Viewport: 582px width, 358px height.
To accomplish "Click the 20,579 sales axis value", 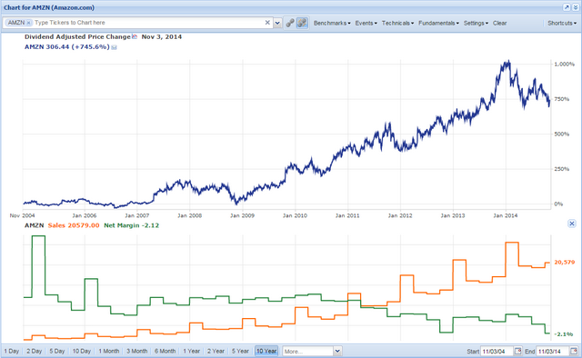I will [564, 263].
